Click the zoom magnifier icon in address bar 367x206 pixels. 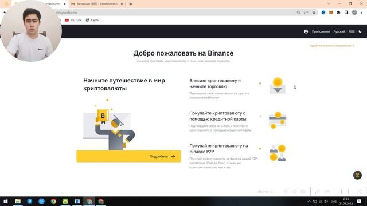click(x=298, y=13)
